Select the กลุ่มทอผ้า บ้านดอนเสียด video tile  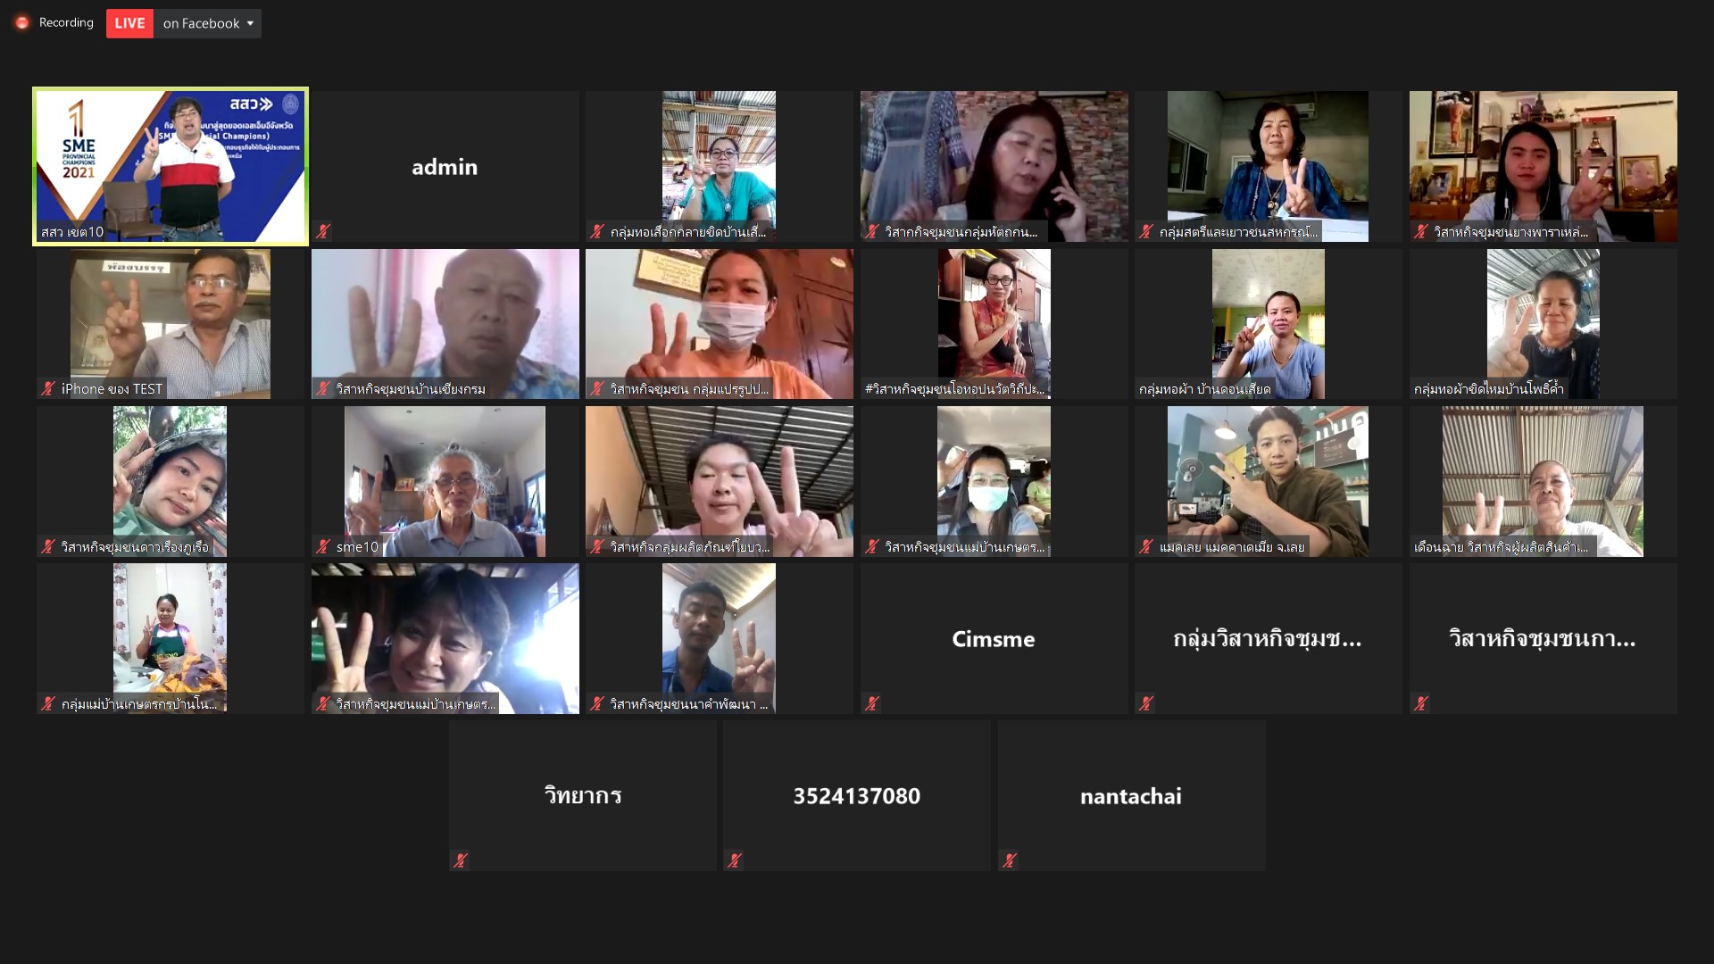[1268, 323]
